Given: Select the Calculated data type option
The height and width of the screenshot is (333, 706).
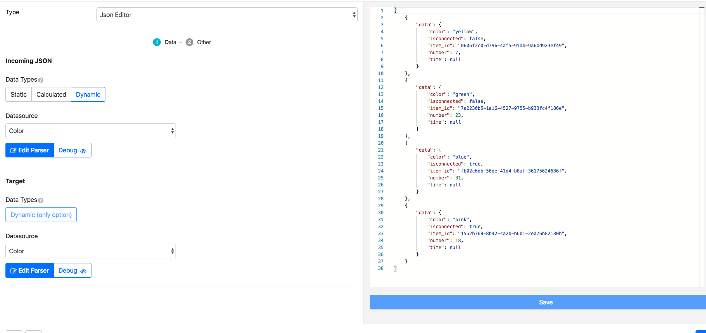Looking at the screenshot, I should click(x=51, y=94).
